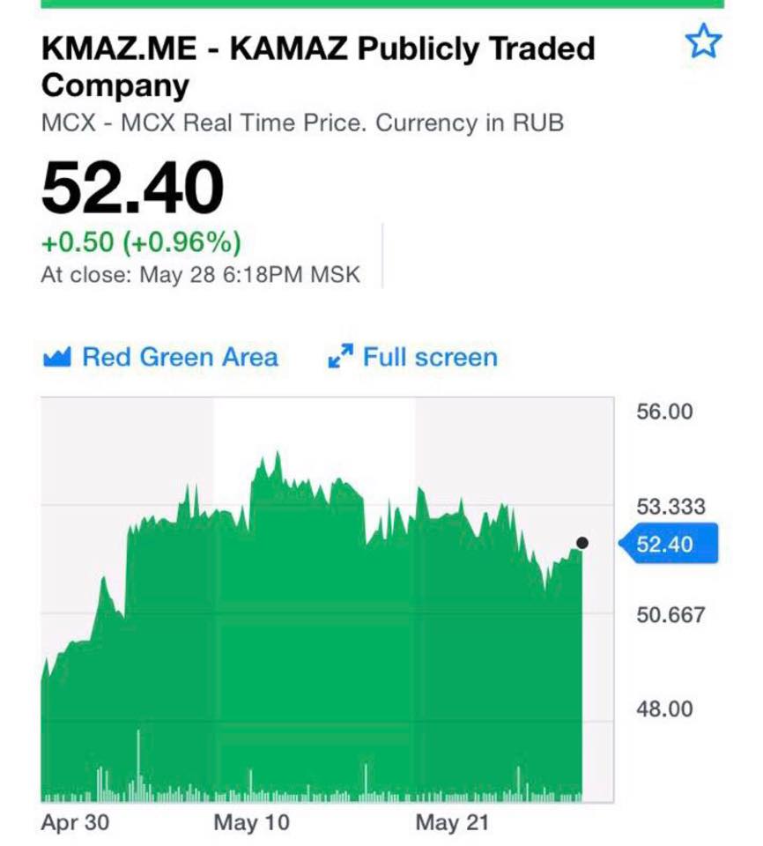The height and width of the screenshot is (846, 763).
Task: Click the At close May 28 timestamp
Action: point(201,275)
